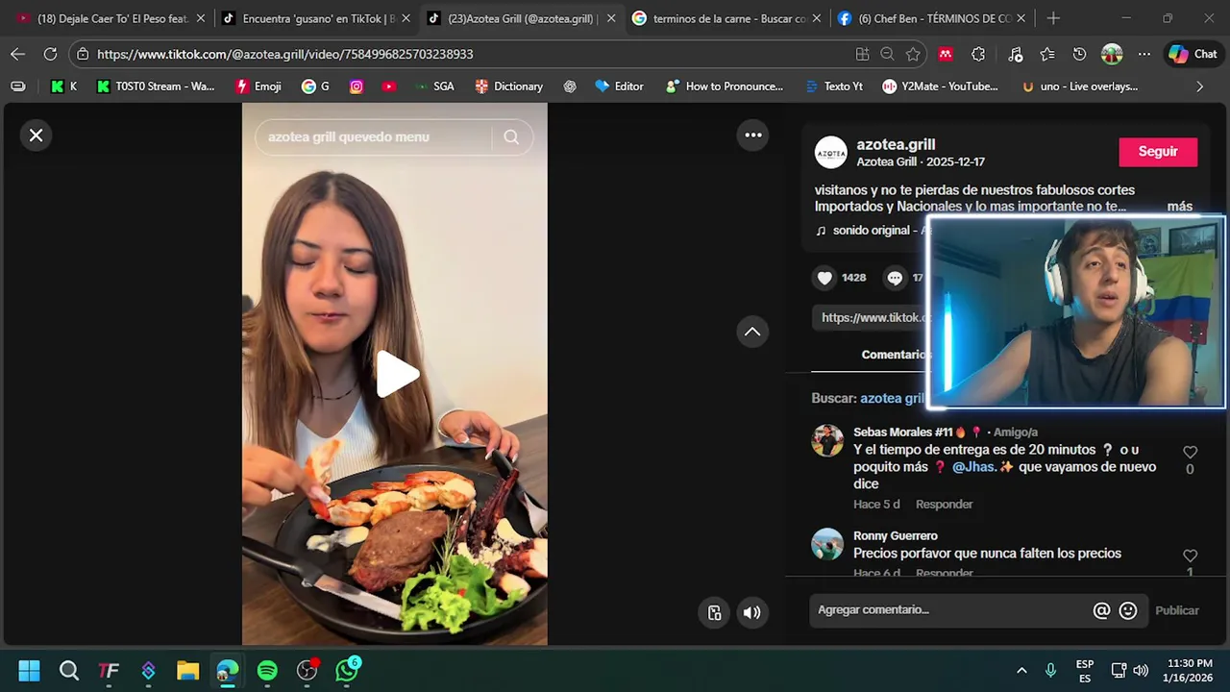Close the TikTok video viewer with X
Screen dimensions: 1230x692
tap(37, 136)
